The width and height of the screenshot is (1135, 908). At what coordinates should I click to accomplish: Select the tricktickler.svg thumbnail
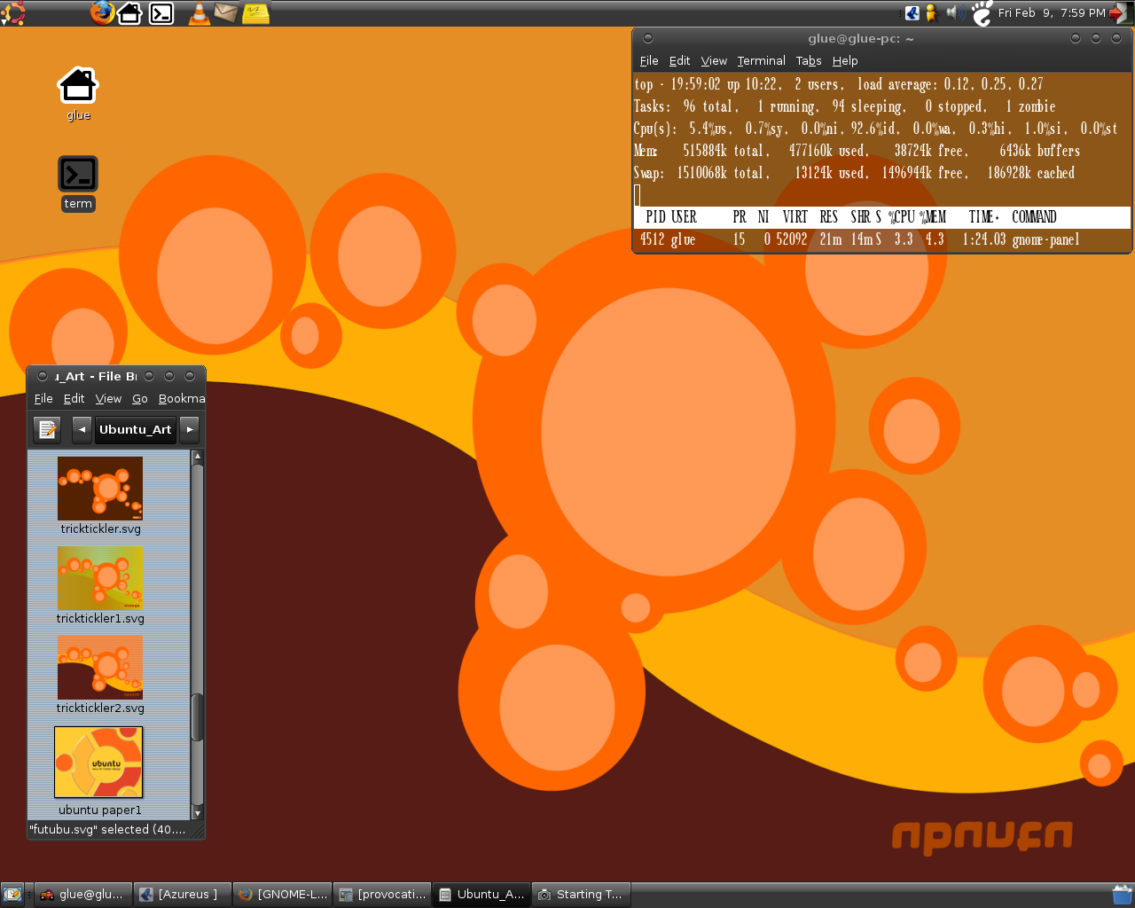[x=100, y=489]
